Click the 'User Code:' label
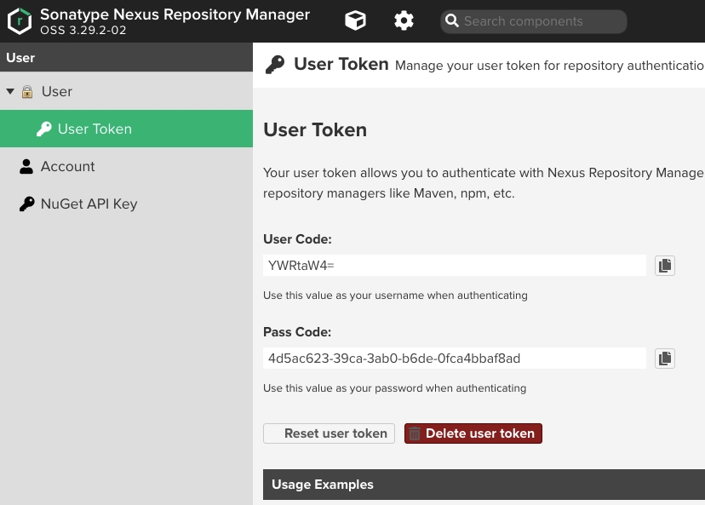This screenshot has height=505, width=705. (297, 239)
